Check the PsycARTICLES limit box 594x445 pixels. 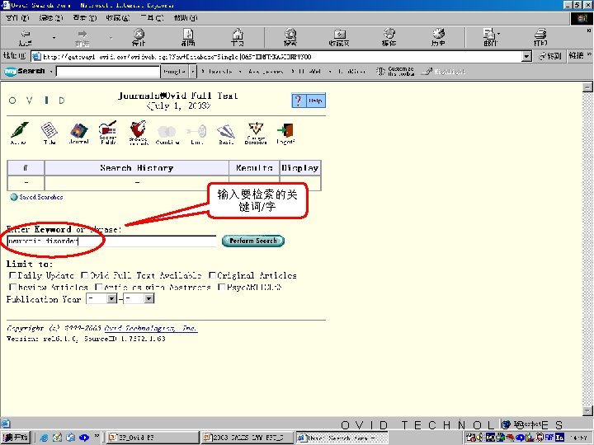pyautogui.click(x=222, y=288)
